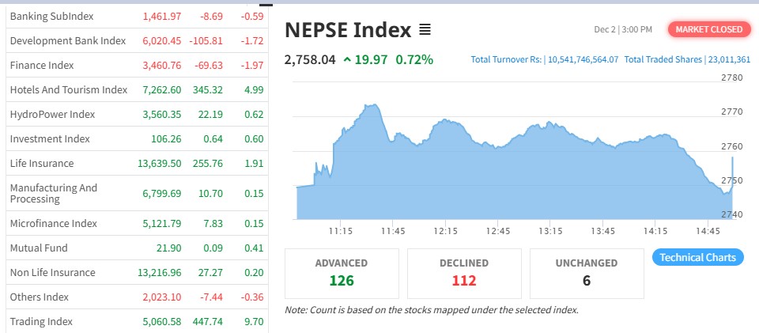Open the Technical Charts button
759x333 pixels.
[697, 257]
